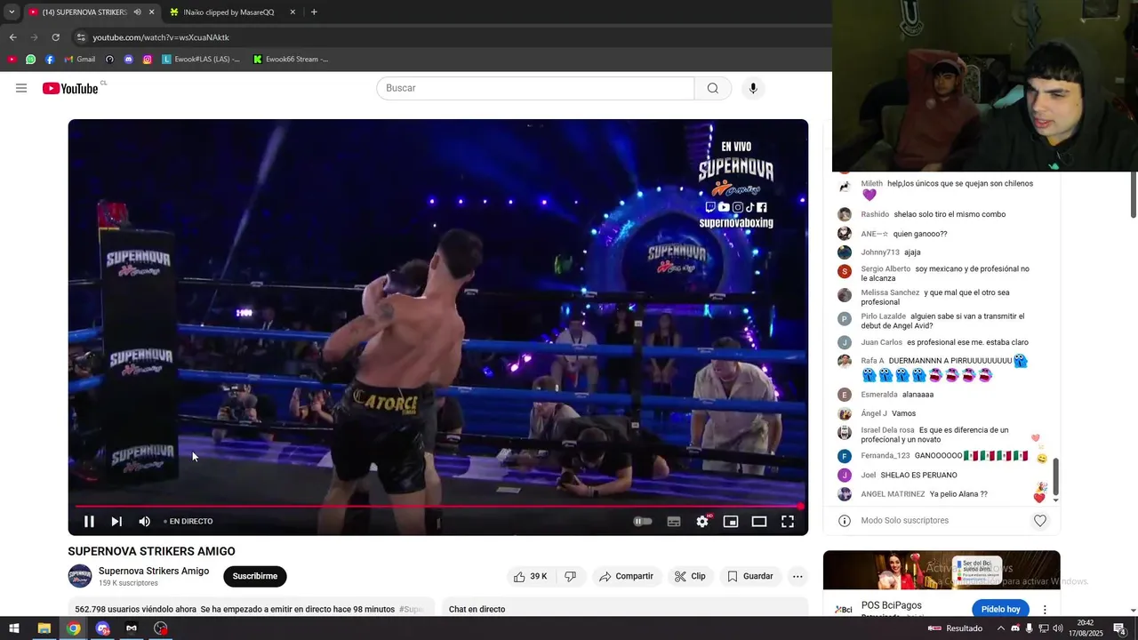Open the Windows Start menu

tap(14, 628)
